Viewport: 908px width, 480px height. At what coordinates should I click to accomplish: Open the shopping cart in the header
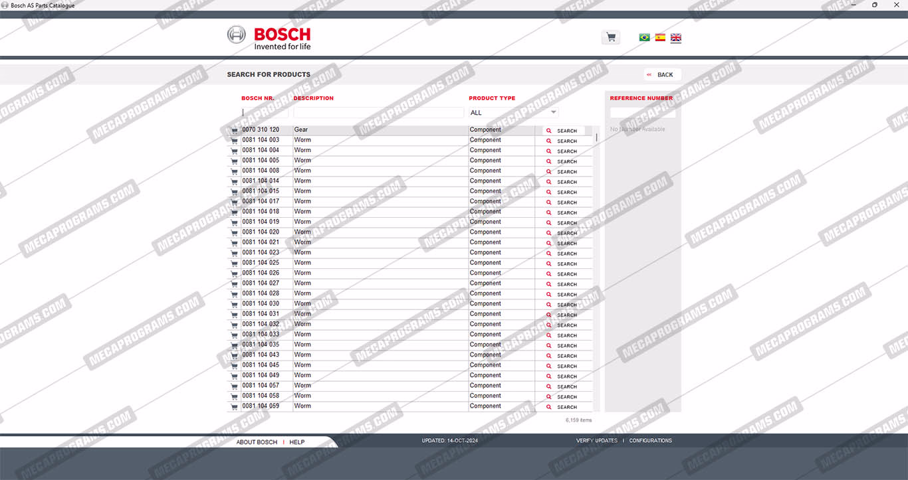pyautogui.click(x=610, y=38)
